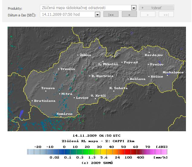
Task: Open the date and time dropdown arrow
Action: (x=97, y=15)
